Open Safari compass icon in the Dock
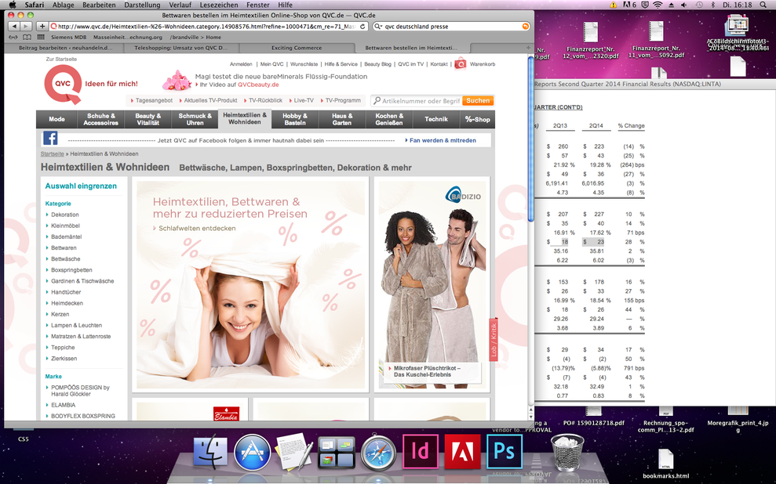The width and height of the screenshot is (776, 484). coord(378,453)
